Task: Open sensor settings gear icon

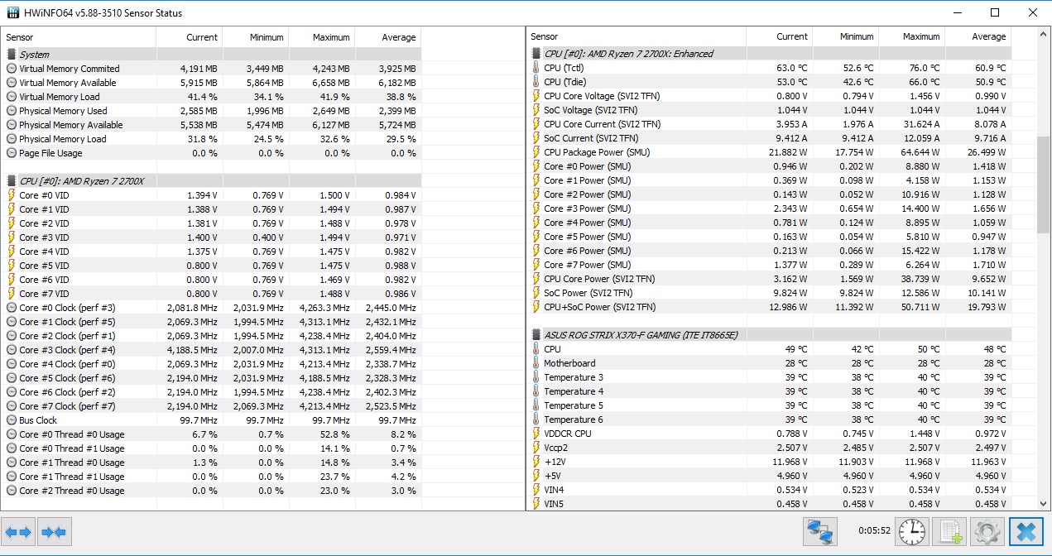Action: click(x=986, y=532)
